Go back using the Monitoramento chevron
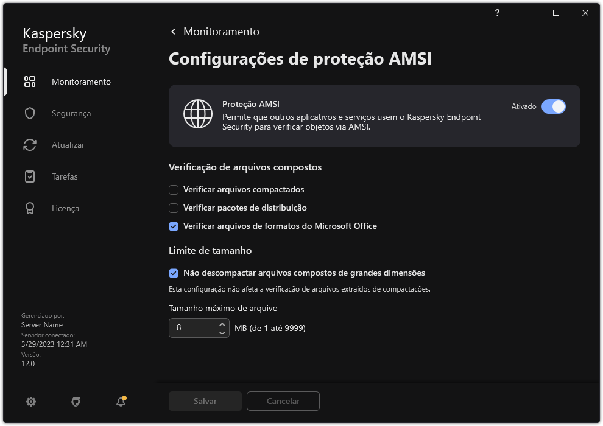The width and height of the screenshot is (603, 426). (x=172, y=31)
